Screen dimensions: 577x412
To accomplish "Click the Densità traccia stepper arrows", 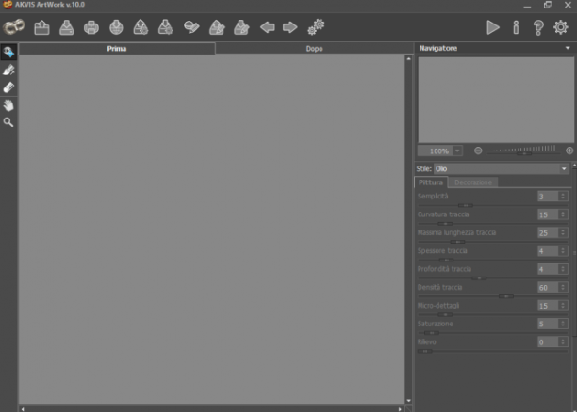I will (563, 287).
